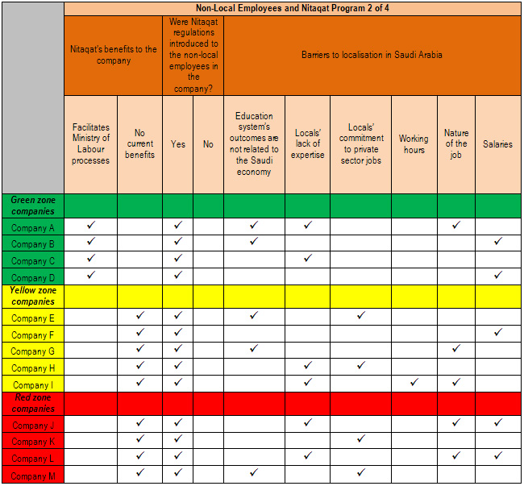Image resolution: width=524 pixels, height=486 pixels.
Task: Click Company C's checkmark under Locals' lack of expertise
Action: click(x=307, y=258)
